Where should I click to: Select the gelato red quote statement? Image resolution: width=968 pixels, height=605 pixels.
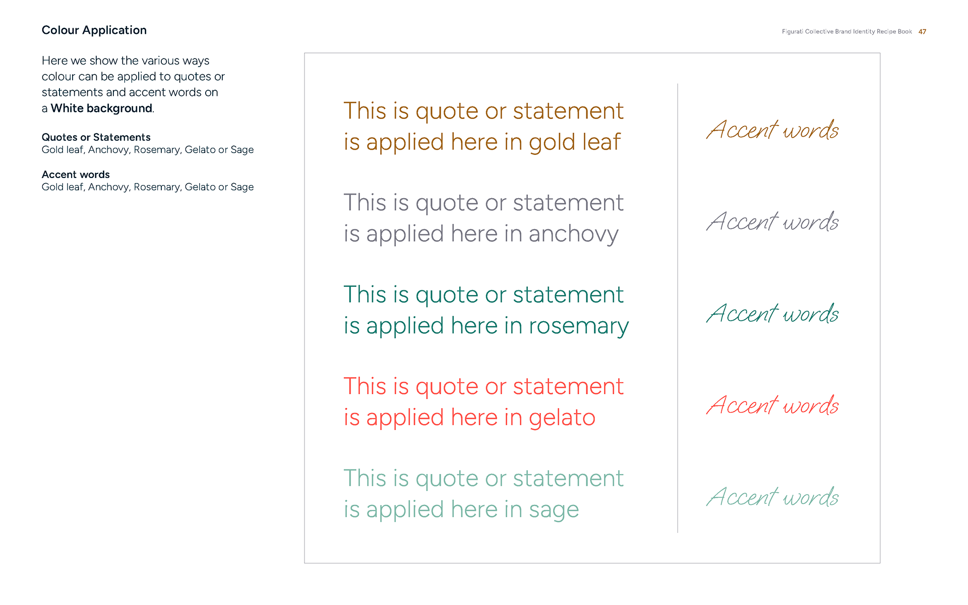tap(483, 402)
